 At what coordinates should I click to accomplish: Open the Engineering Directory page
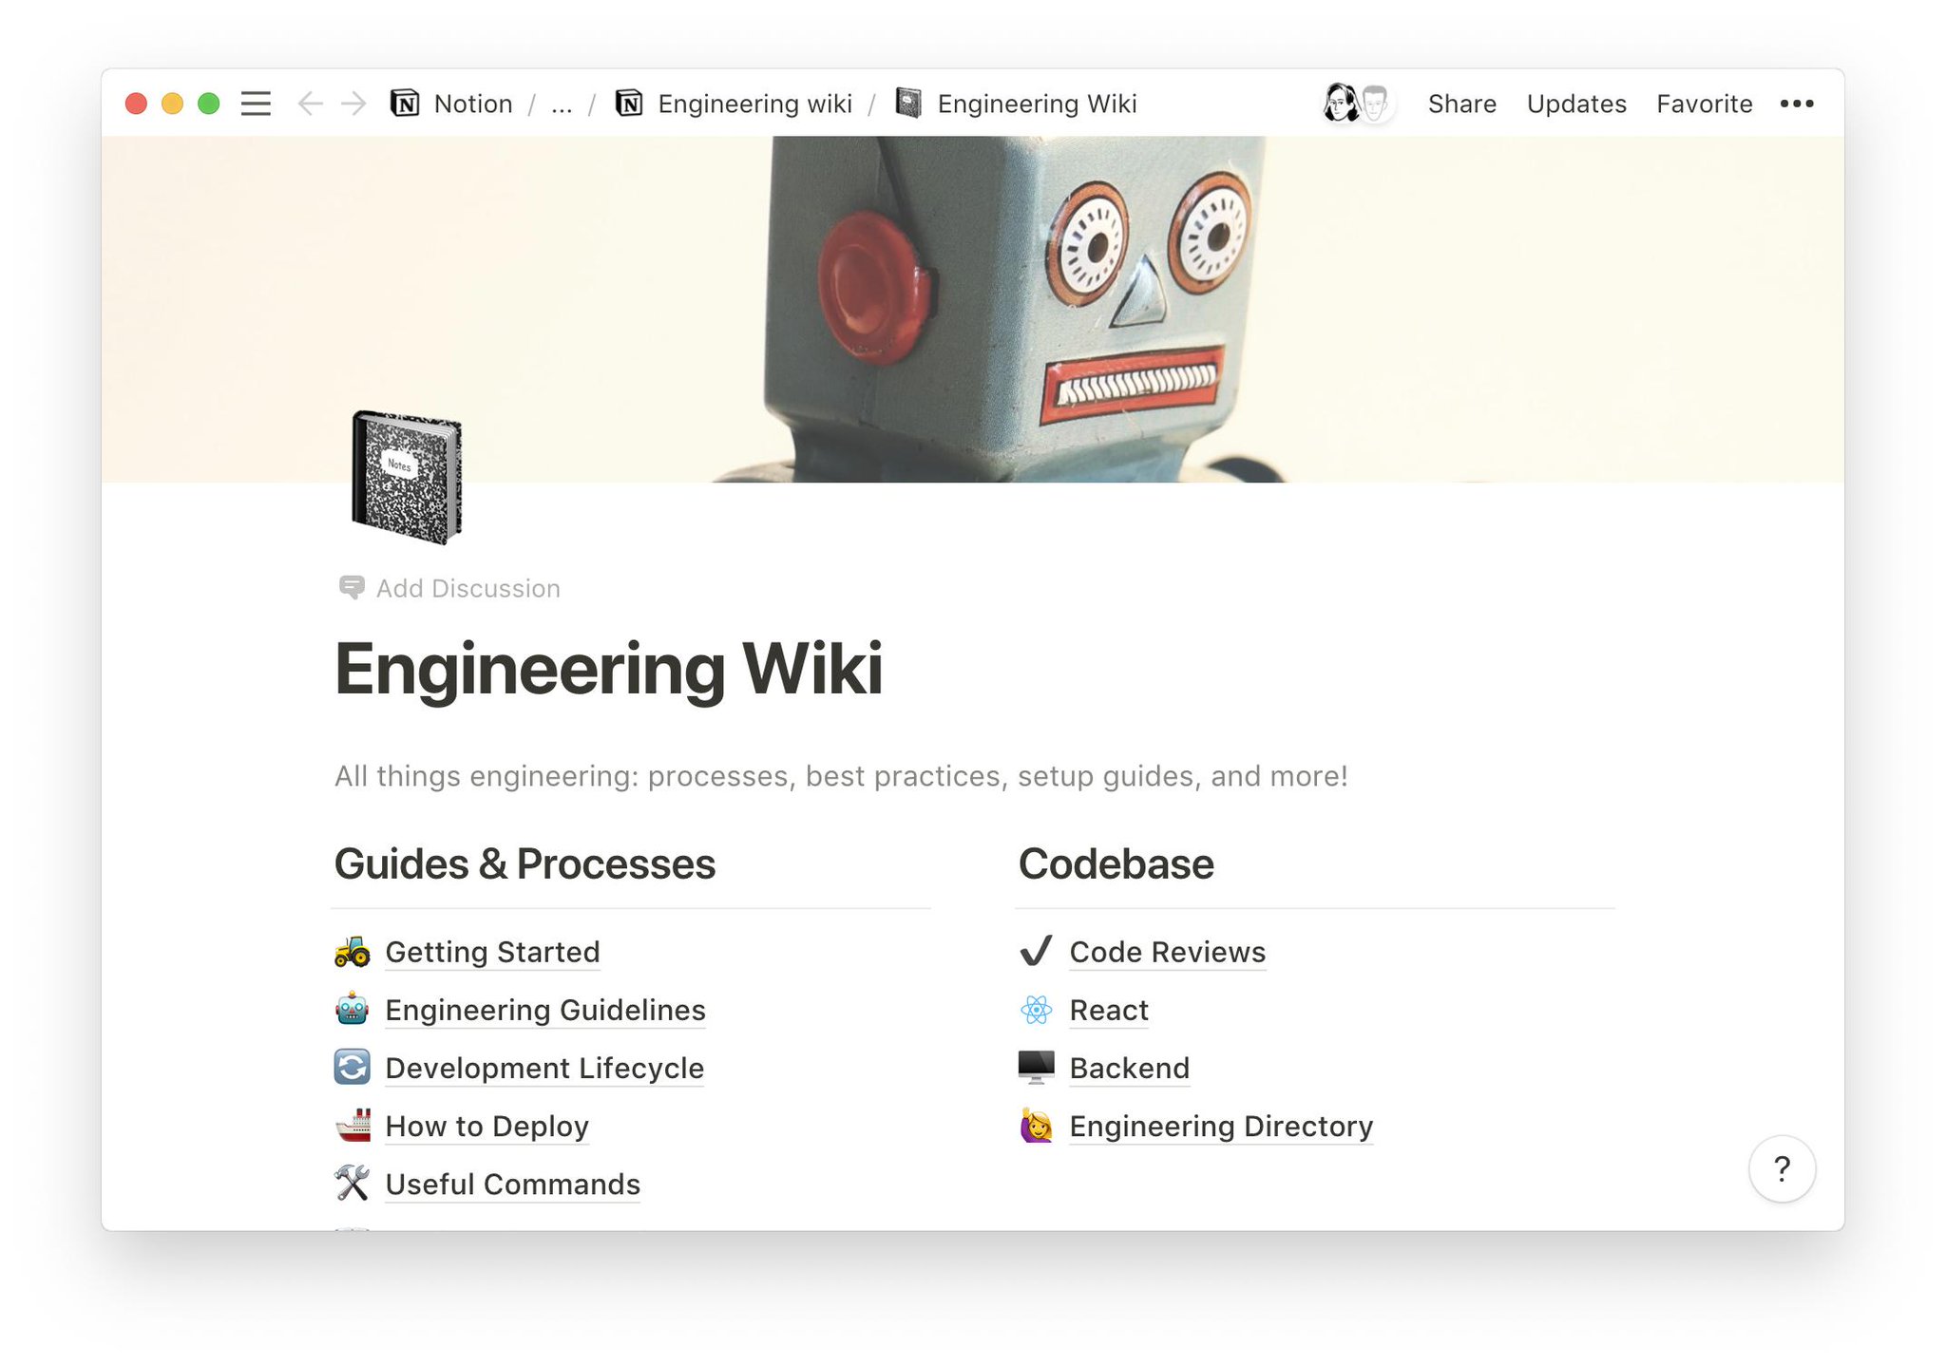tap(1221, 1126)
